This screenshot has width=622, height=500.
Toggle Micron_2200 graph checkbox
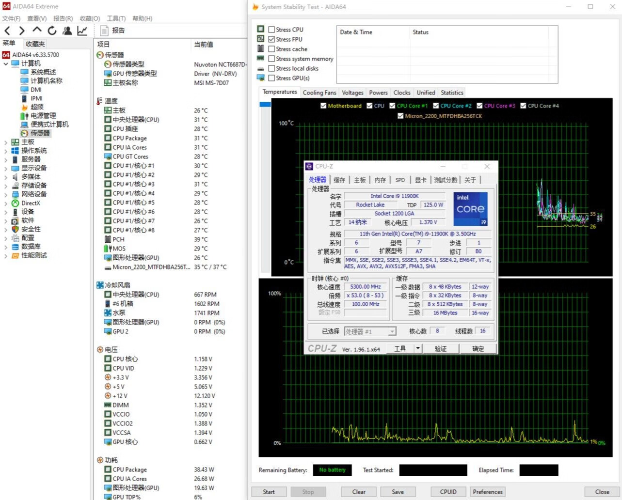click(x=400, y=116)
